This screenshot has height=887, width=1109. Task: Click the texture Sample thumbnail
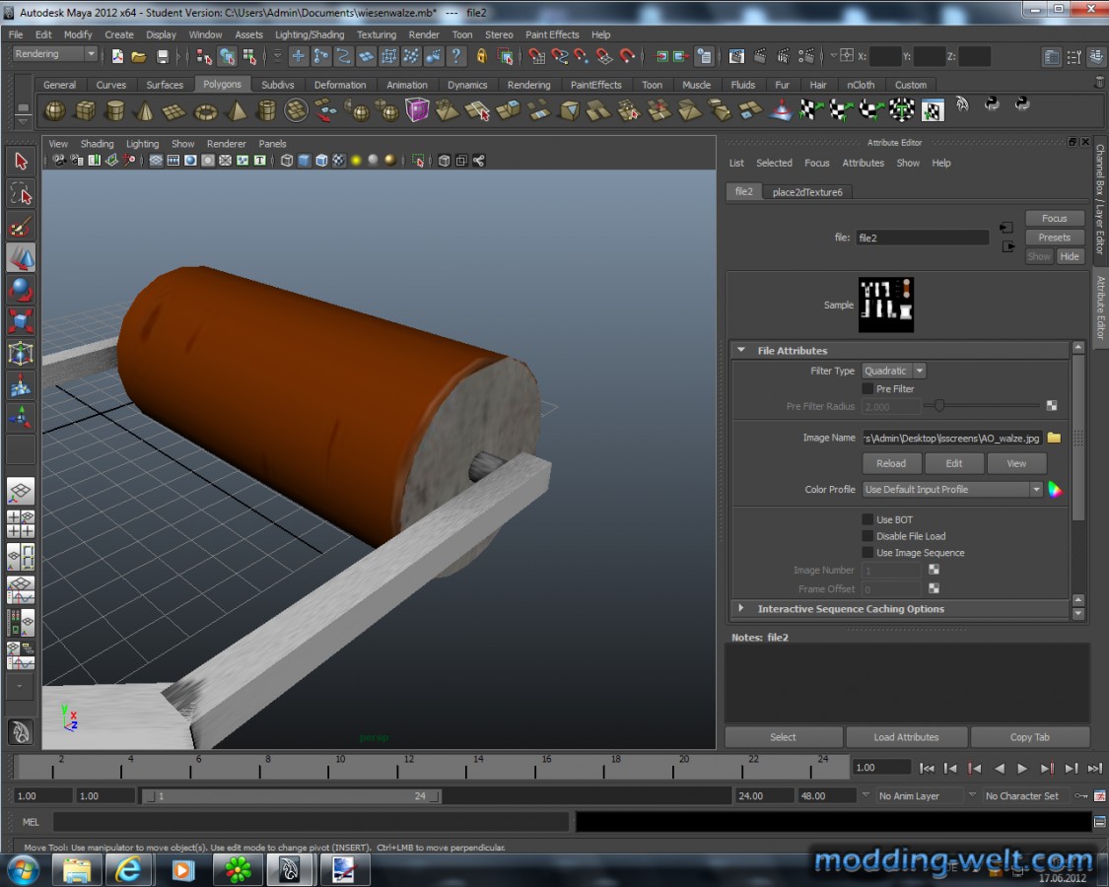coord(885,305)
